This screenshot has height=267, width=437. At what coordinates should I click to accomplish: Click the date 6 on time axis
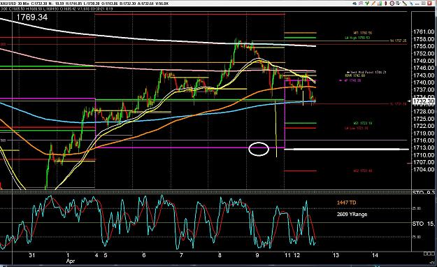(144, 255)
